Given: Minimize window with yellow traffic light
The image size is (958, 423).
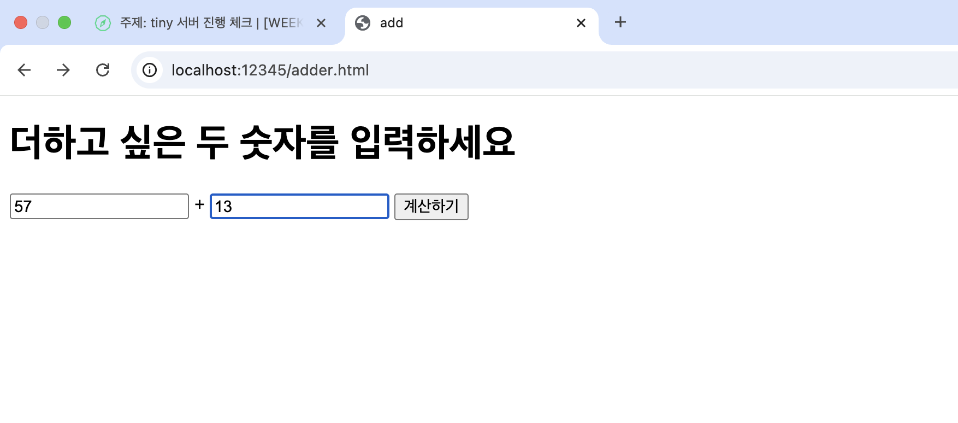Looking at the screenshot, I should pyautogui.click(x=43, y=22).
